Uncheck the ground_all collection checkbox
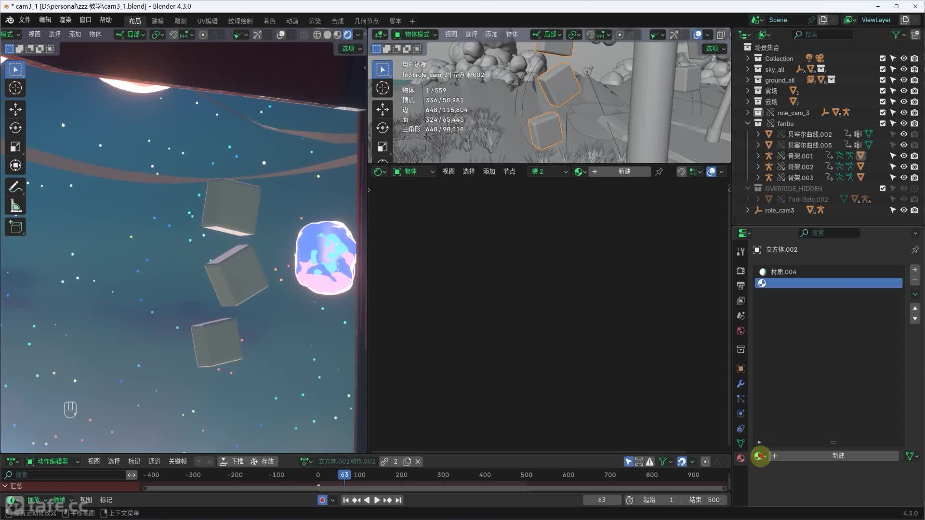The width and height of the screenshot is (925, 520). click(x=883, y=80)
